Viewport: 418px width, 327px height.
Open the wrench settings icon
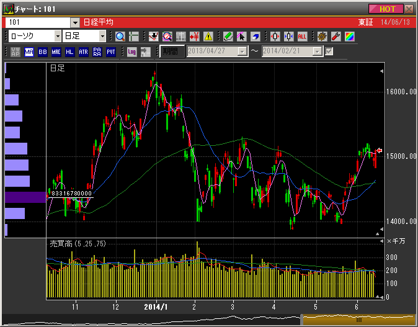[336, 37]
